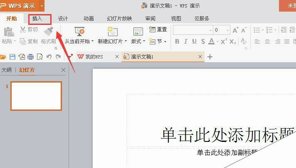
Task: Click the Redo arrow
Action: pyautogui.click(x=58, y=57)
